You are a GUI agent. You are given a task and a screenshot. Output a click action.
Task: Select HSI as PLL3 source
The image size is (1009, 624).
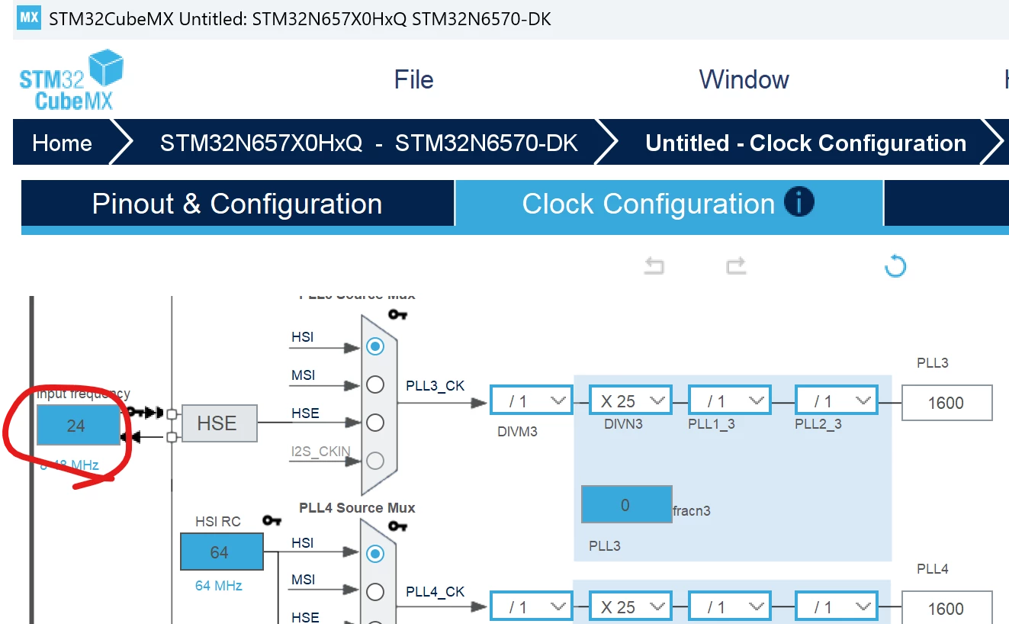[x=374, y=346]
